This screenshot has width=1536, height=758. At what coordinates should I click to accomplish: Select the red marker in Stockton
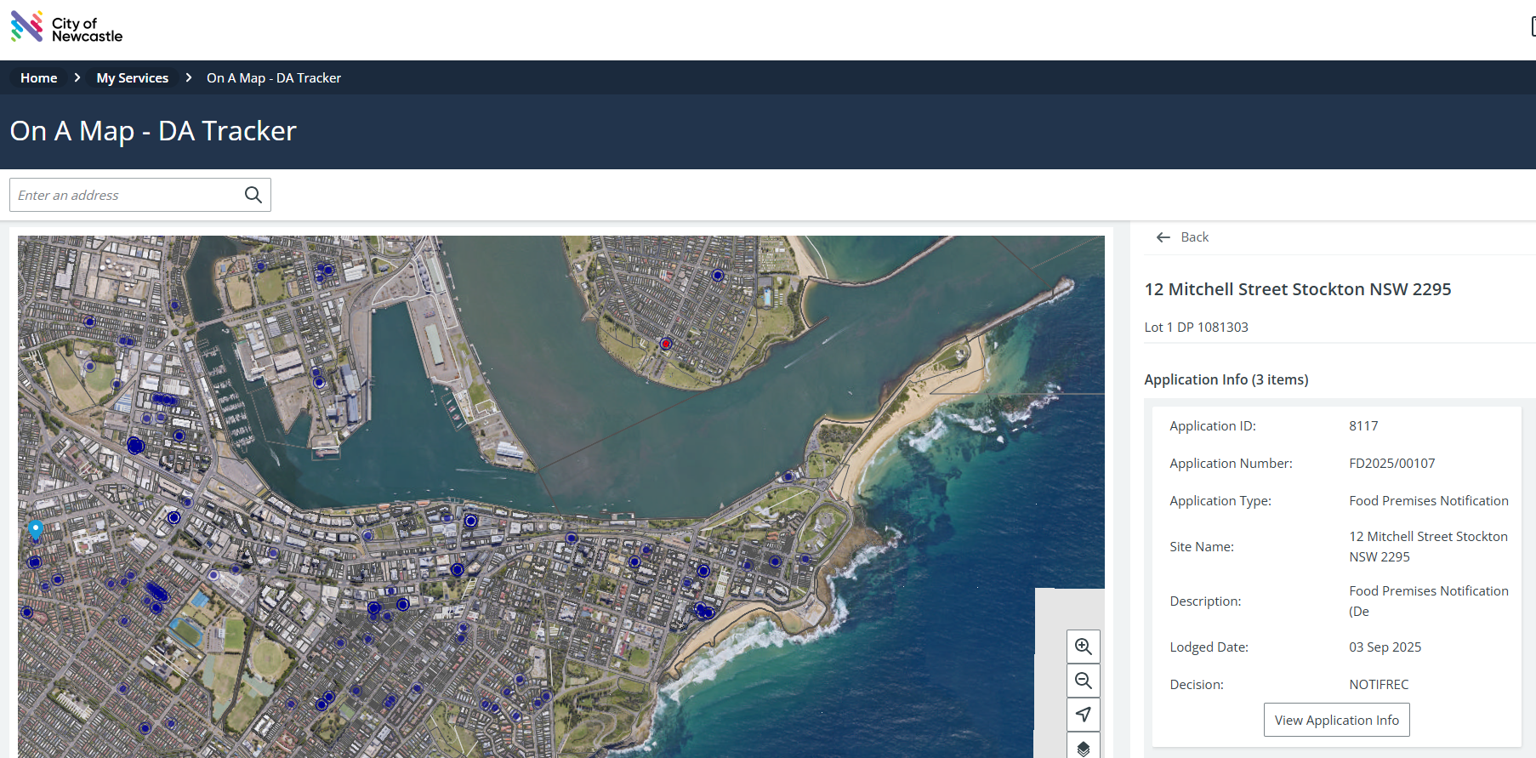(x=666, y=344)
